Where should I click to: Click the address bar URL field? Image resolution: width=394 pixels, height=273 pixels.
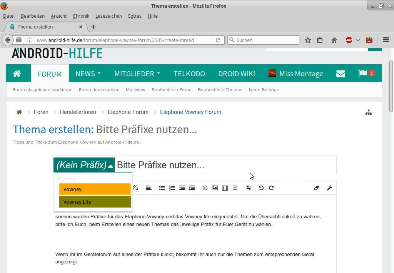123,40
